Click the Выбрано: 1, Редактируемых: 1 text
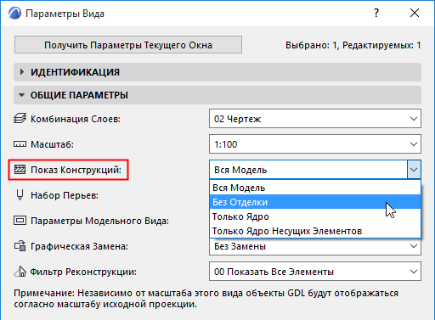 click(x=353, y=45)
